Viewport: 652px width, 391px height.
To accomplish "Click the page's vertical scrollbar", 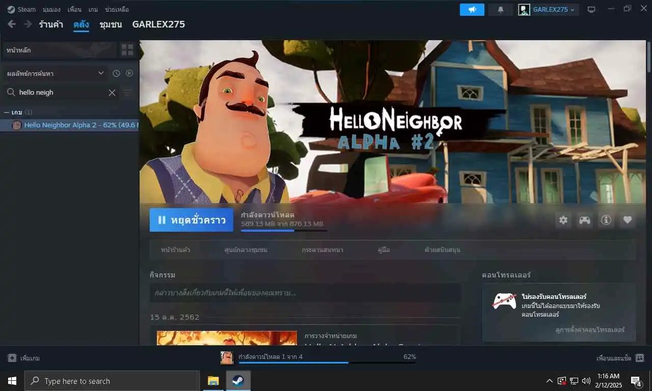I will click(x=649, y=57).
